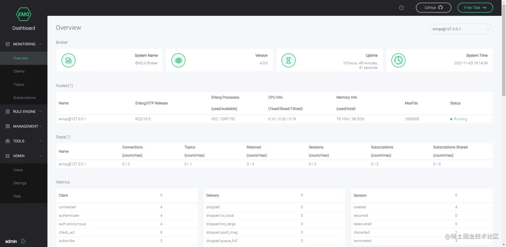The image size is (506, 247).
Task: Open the Settings page
Action: (x=24, y=183)
